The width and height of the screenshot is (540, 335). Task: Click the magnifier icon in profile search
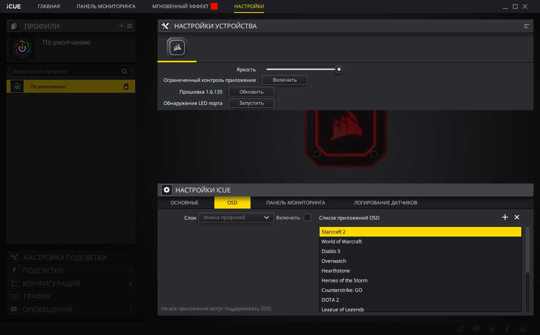(125, 71)
